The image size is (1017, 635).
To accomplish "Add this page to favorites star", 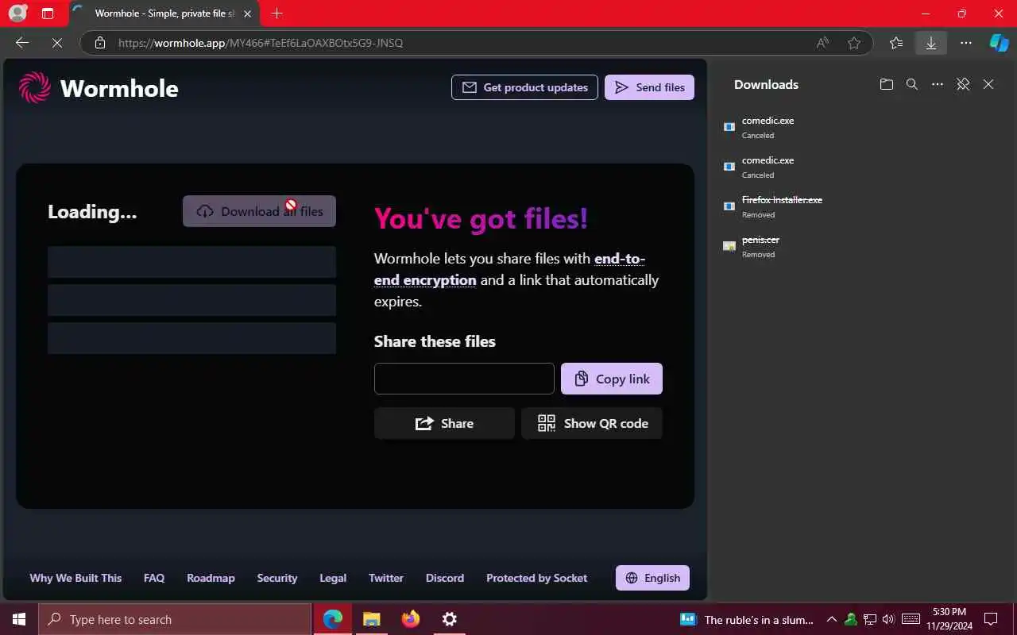I will tap(854, 43).
